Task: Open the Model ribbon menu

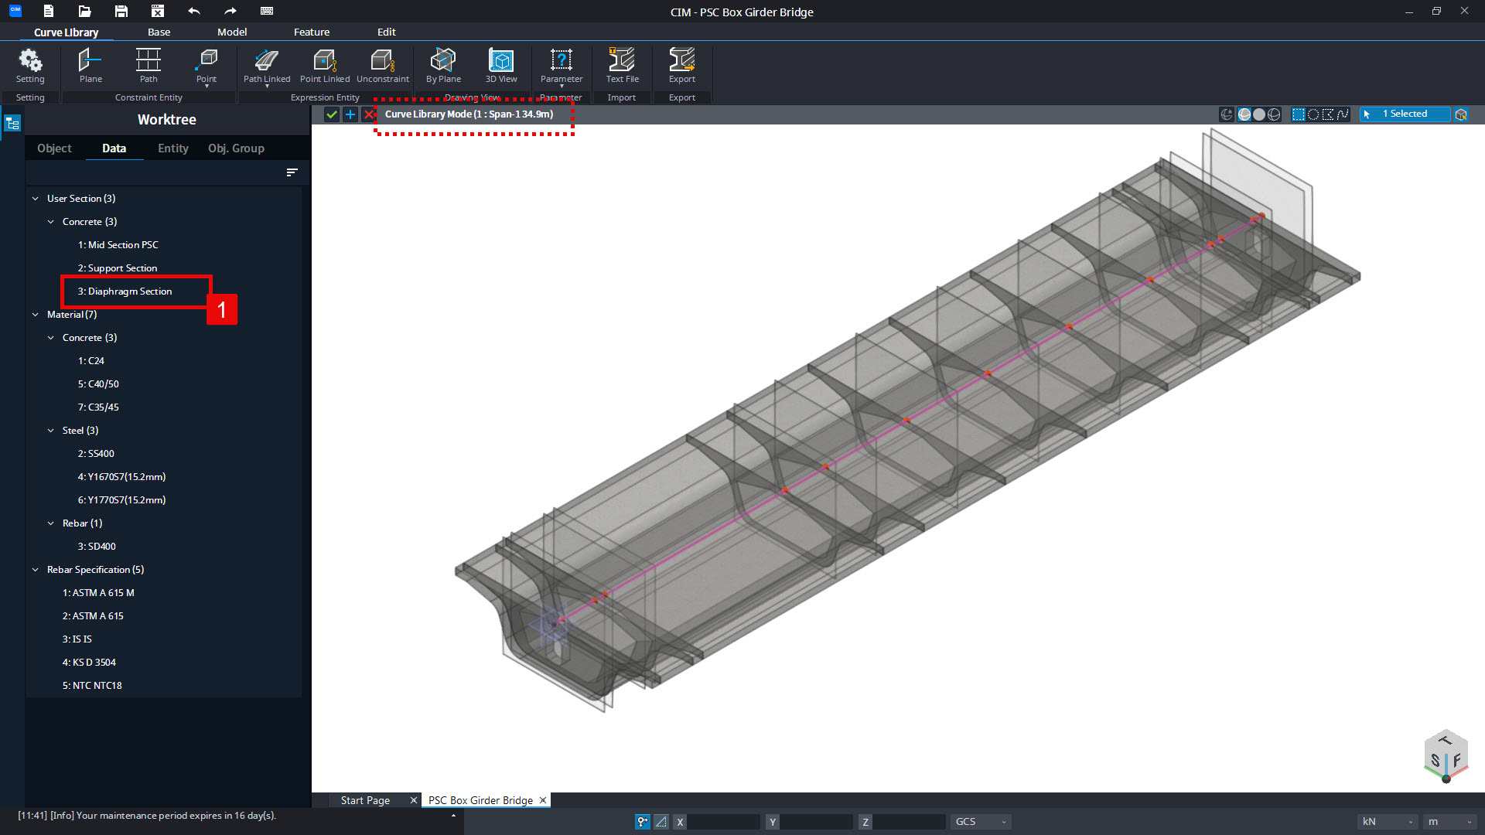Action: pos(232,32)
